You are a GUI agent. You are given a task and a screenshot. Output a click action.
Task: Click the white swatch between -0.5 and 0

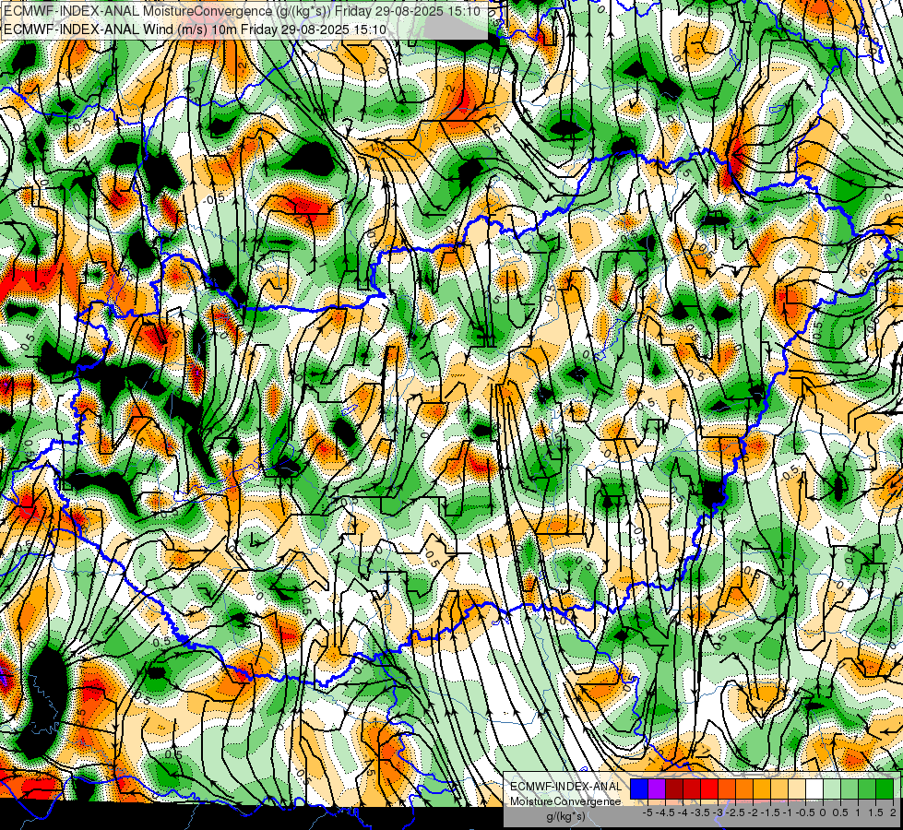(814, 789)
